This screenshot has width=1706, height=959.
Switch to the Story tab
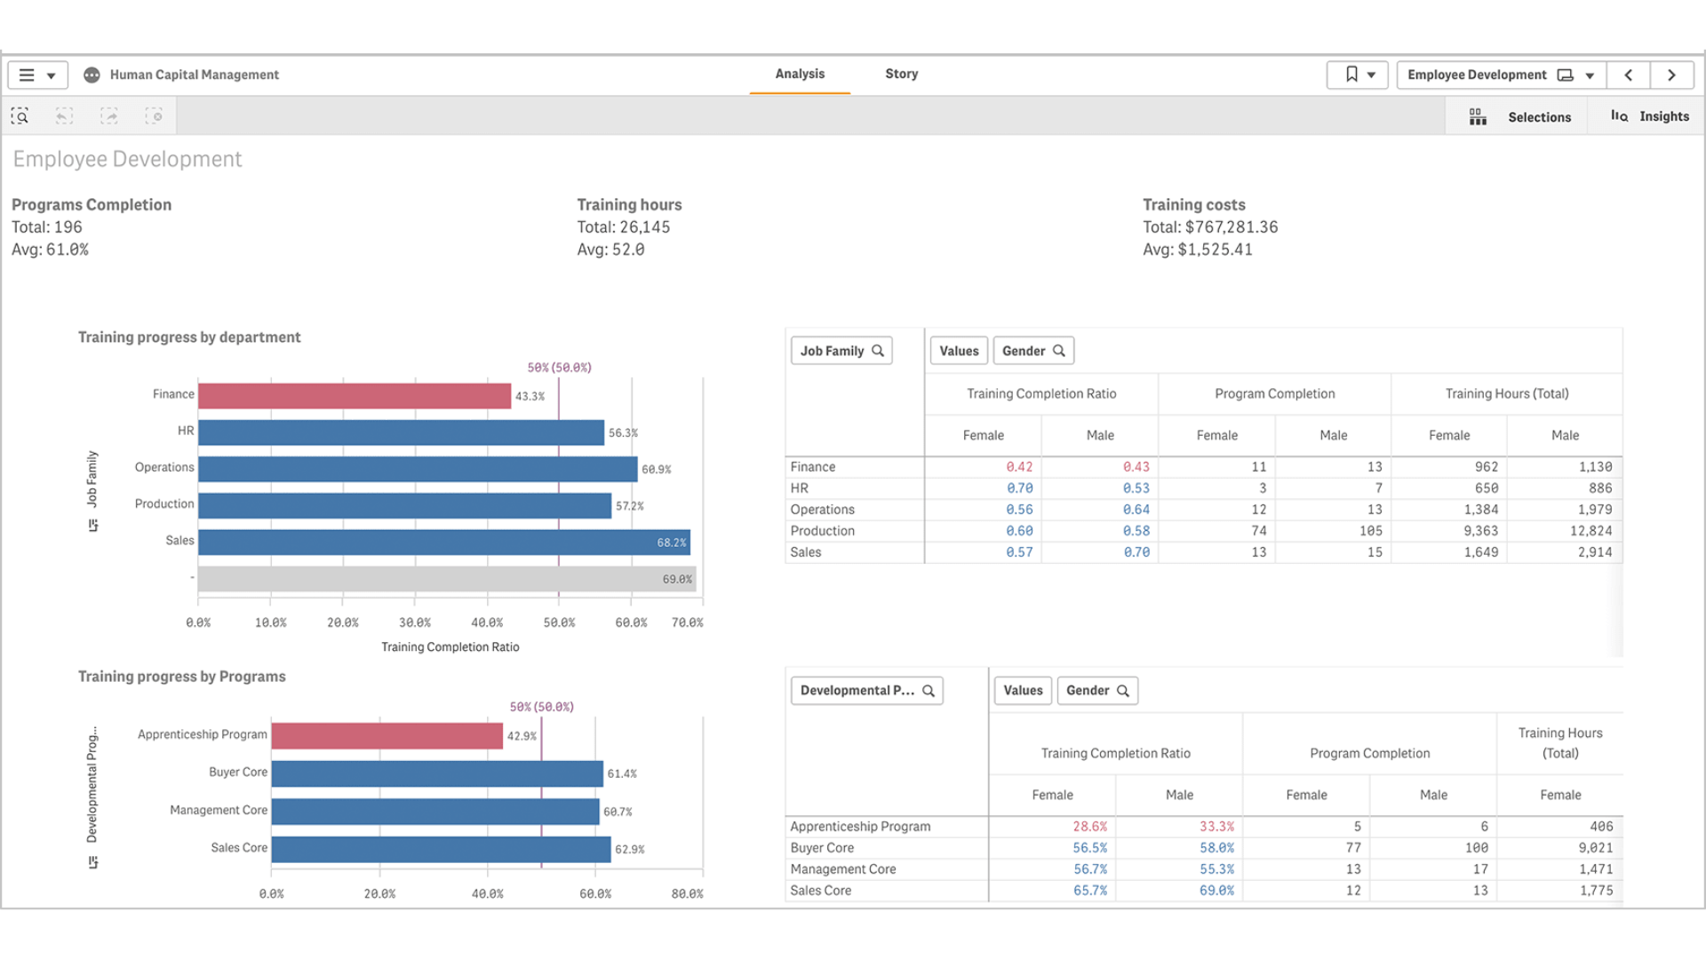(x=901, y=75)
